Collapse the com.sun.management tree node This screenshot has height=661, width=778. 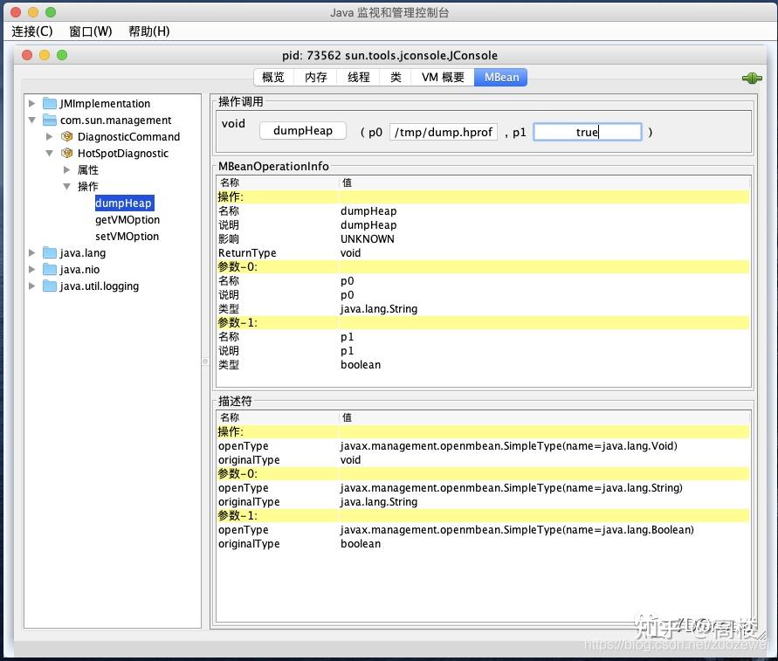[x=32, y=120]
